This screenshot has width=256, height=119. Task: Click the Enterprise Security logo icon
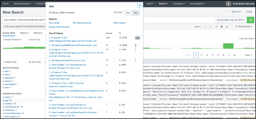tap(228, 4)
